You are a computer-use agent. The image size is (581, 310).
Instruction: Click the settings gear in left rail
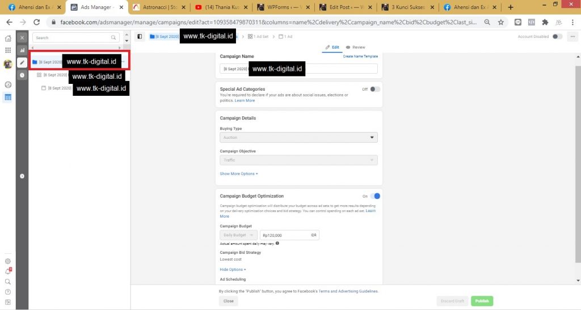click(8, 261)
